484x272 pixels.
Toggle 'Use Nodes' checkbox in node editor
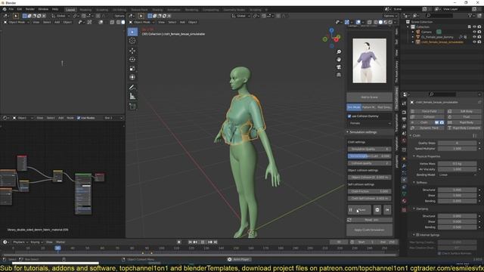click(79, 118)
